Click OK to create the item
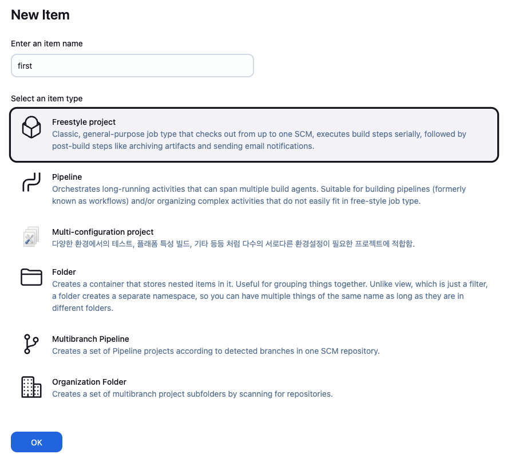 pos(37,442)
